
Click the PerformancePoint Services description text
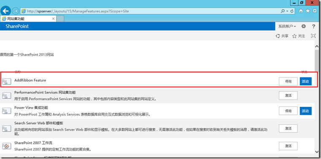click(x=85, y=99)
